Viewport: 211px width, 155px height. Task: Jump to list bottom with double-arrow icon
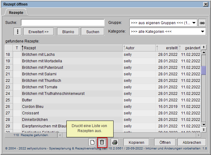204,129
